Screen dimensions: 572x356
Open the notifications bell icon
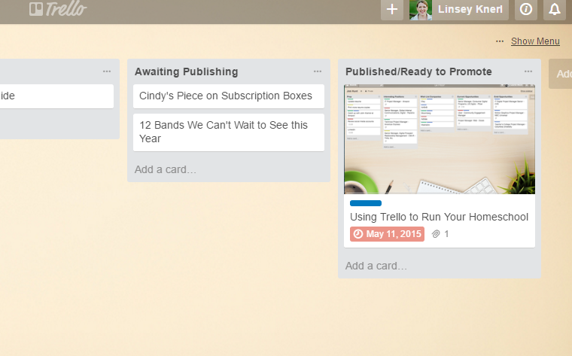pos(555,9)
